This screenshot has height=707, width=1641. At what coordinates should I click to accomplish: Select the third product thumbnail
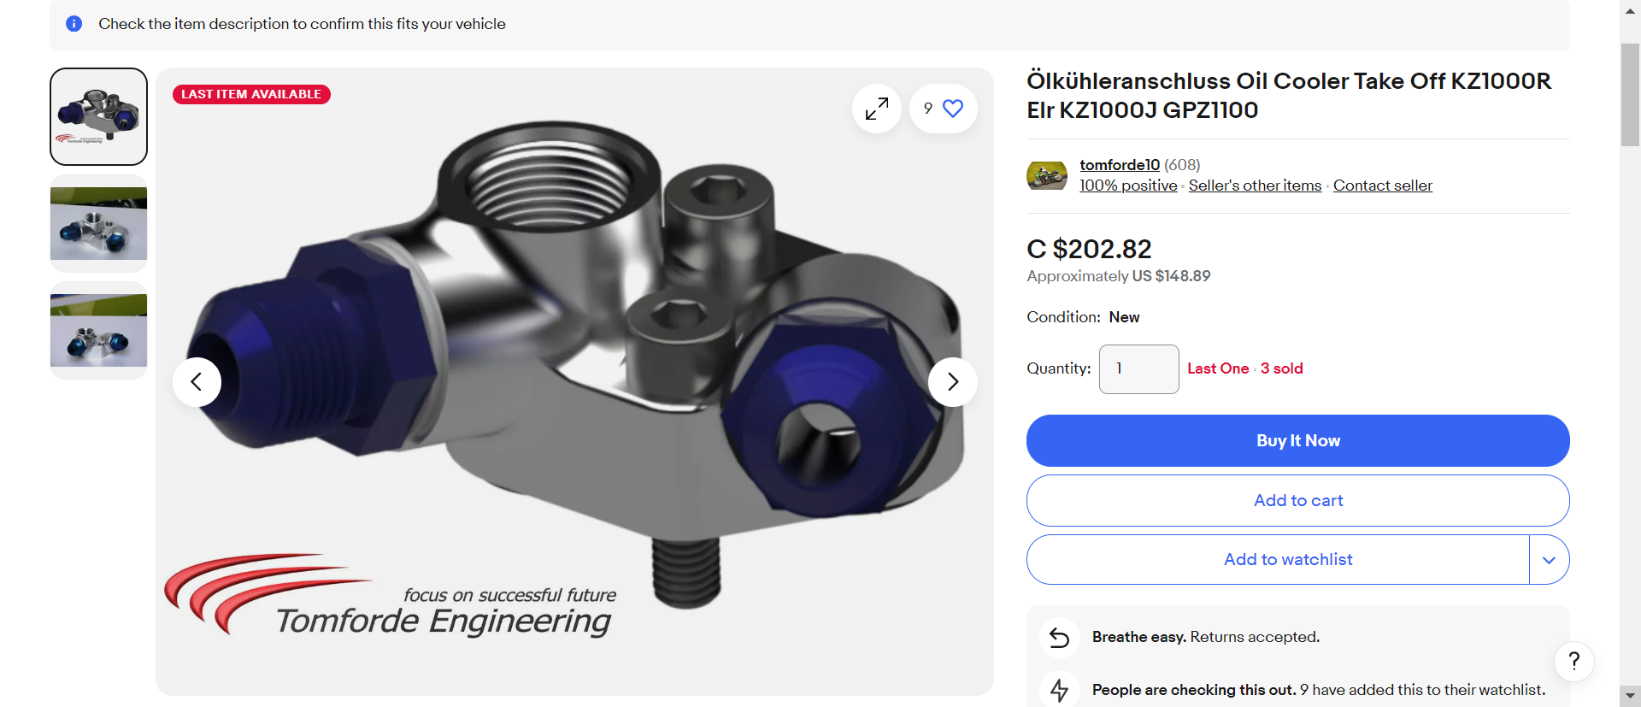[98, 330]
